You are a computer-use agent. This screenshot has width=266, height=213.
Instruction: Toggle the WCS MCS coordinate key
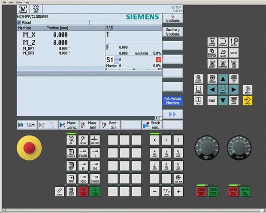point(178,178)
